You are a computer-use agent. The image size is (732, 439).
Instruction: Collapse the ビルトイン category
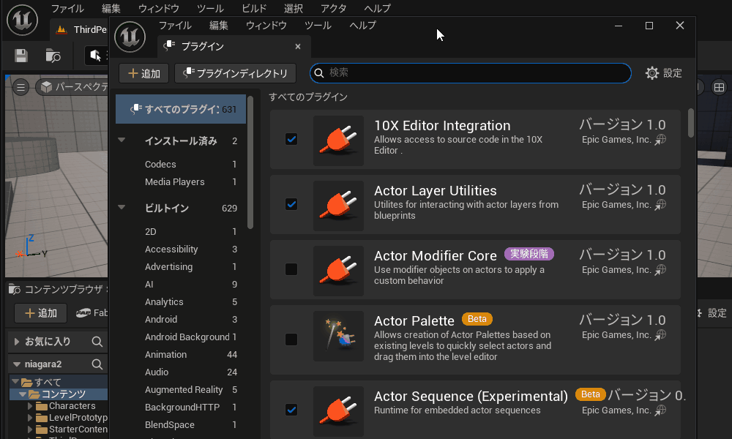[122, 208]
